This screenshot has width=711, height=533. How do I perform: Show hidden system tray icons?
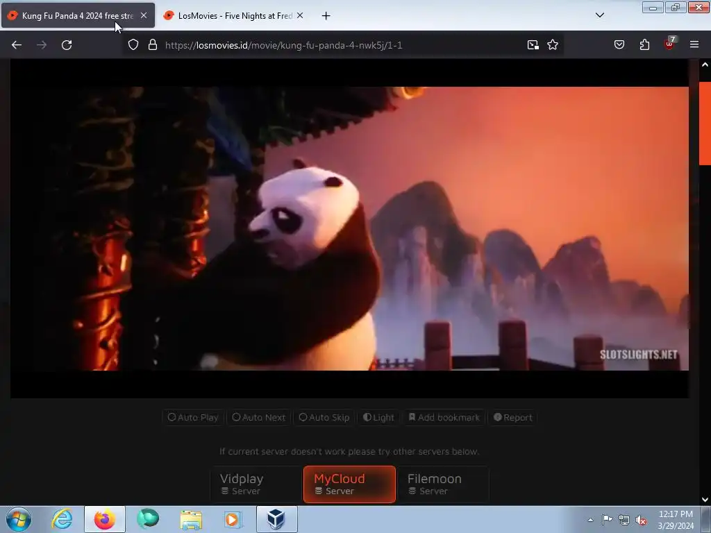click(x=590, y=520)
